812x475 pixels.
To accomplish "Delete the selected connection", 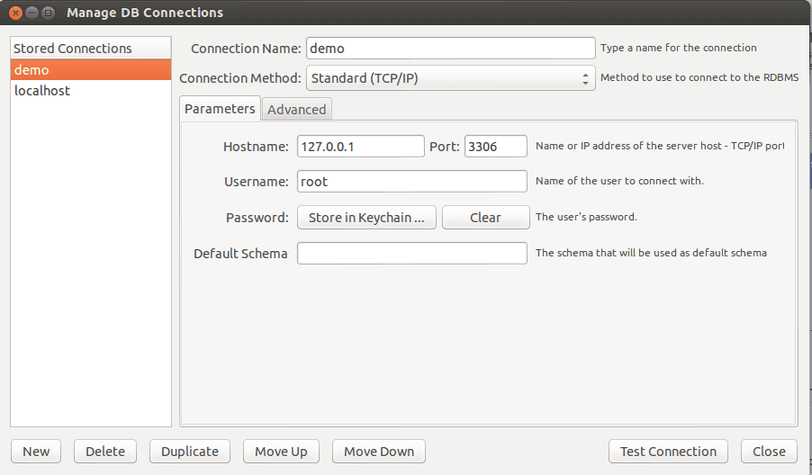I will tap(105, 452).
